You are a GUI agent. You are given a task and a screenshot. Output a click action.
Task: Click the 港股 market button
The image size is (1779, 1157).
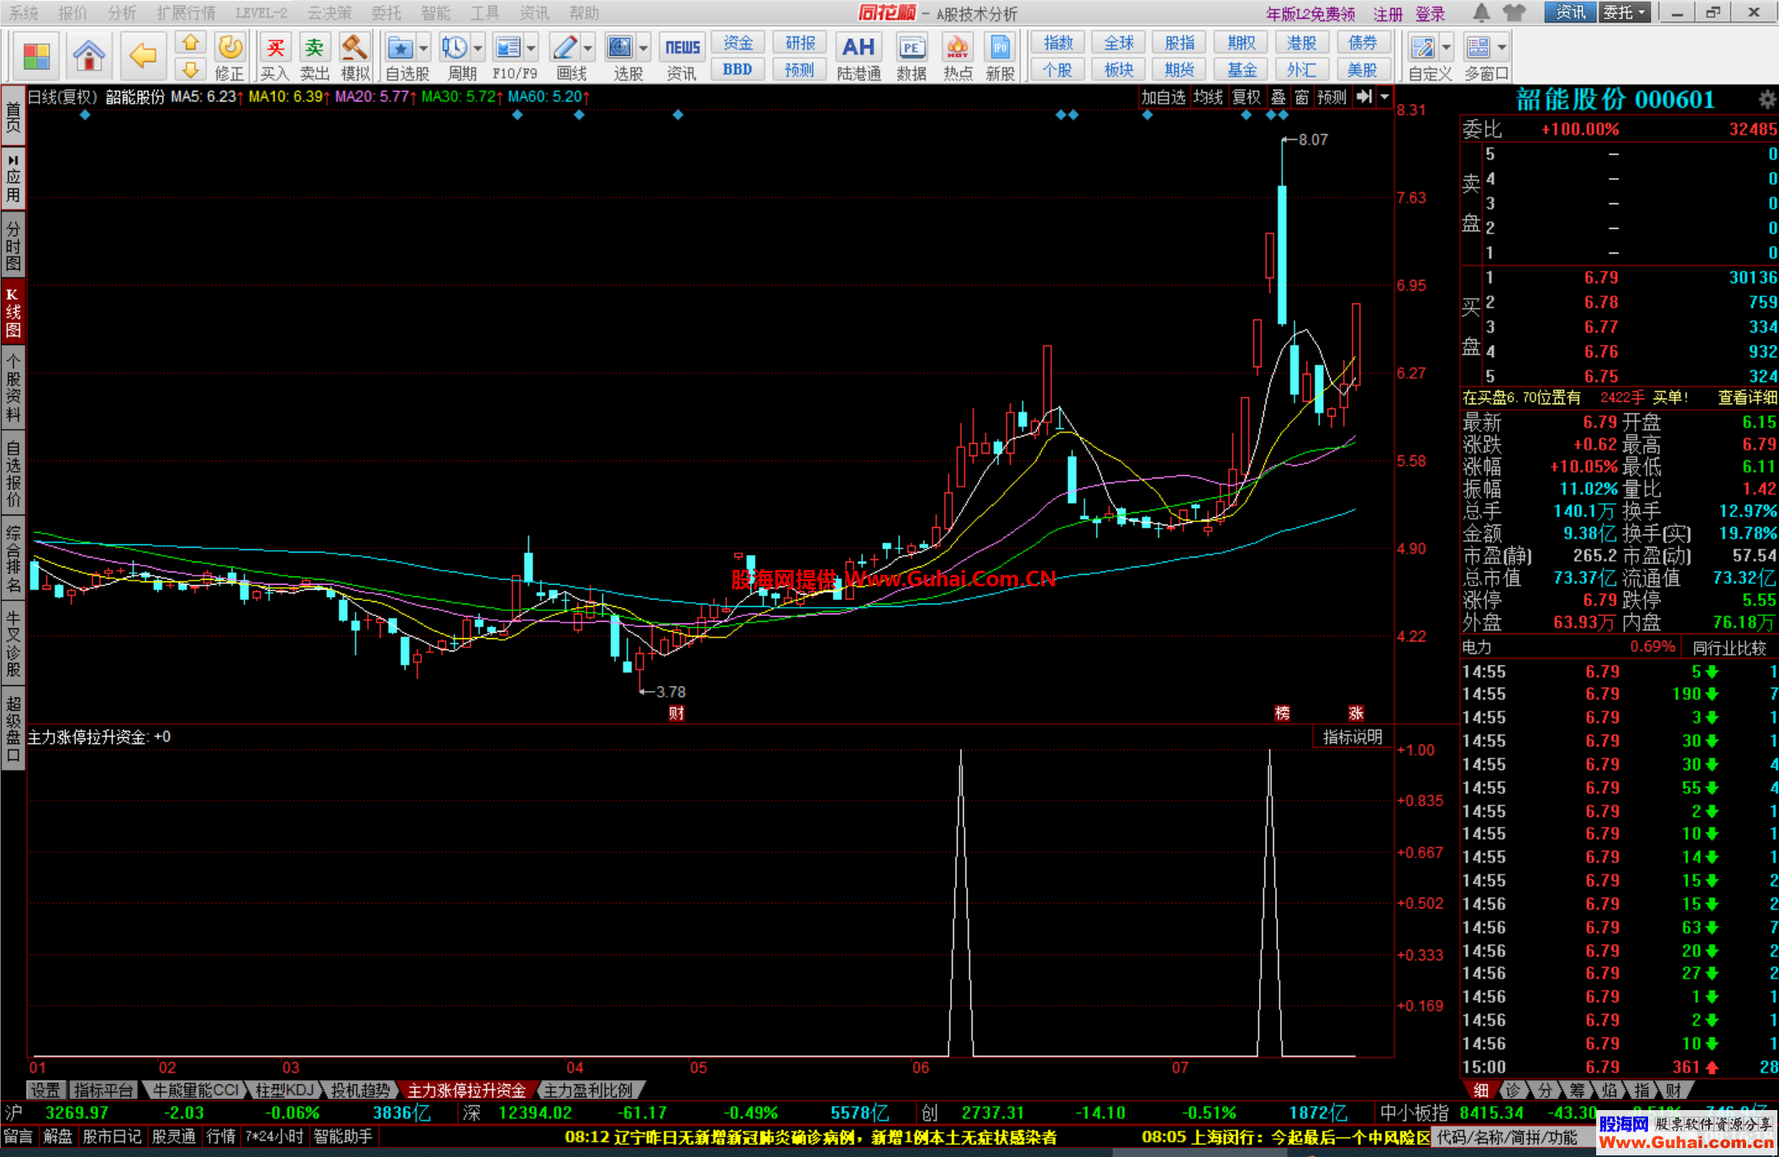coord(1301,43)
